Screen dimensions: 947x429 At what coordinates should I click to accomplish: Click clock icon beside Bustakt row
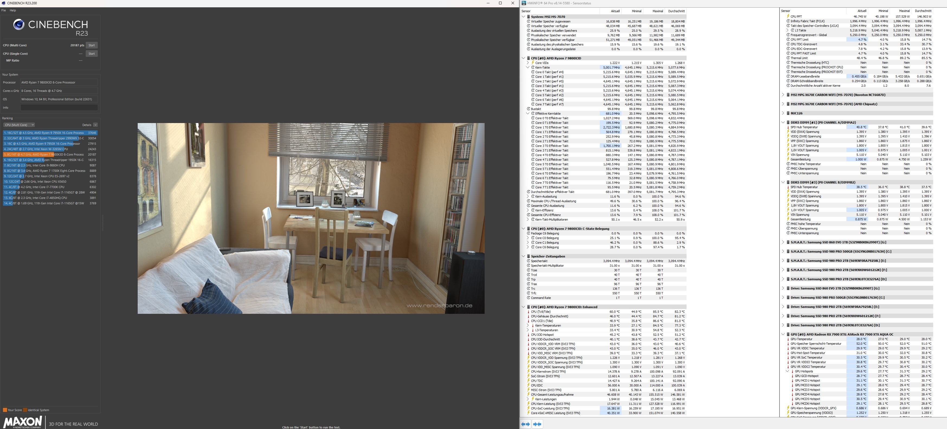click(529, 109)
